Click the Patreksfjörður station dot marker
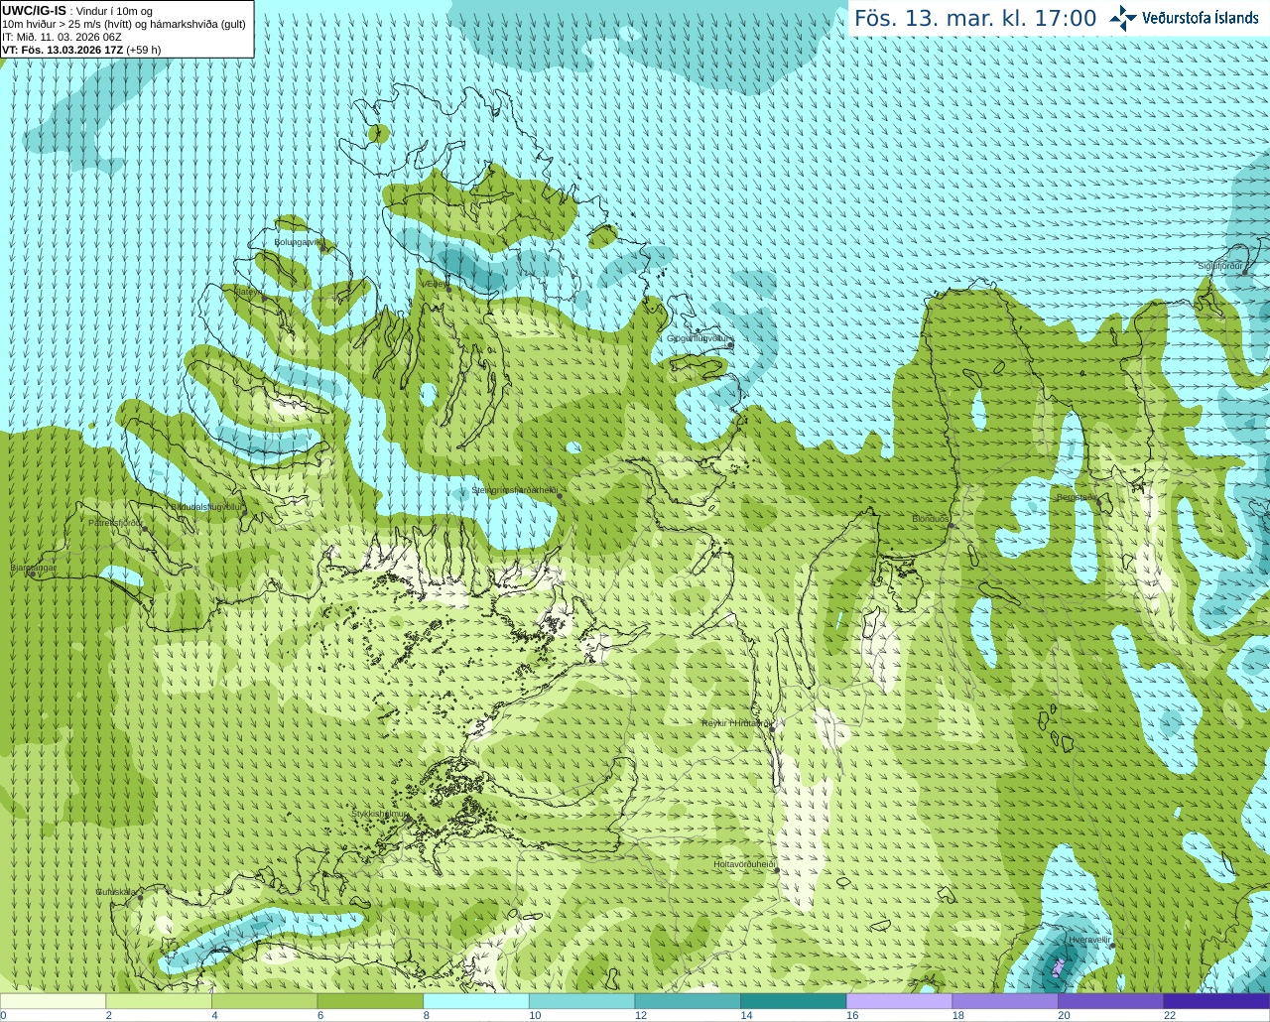This screenshot has height=1022, width=1270. coord(145,529)
